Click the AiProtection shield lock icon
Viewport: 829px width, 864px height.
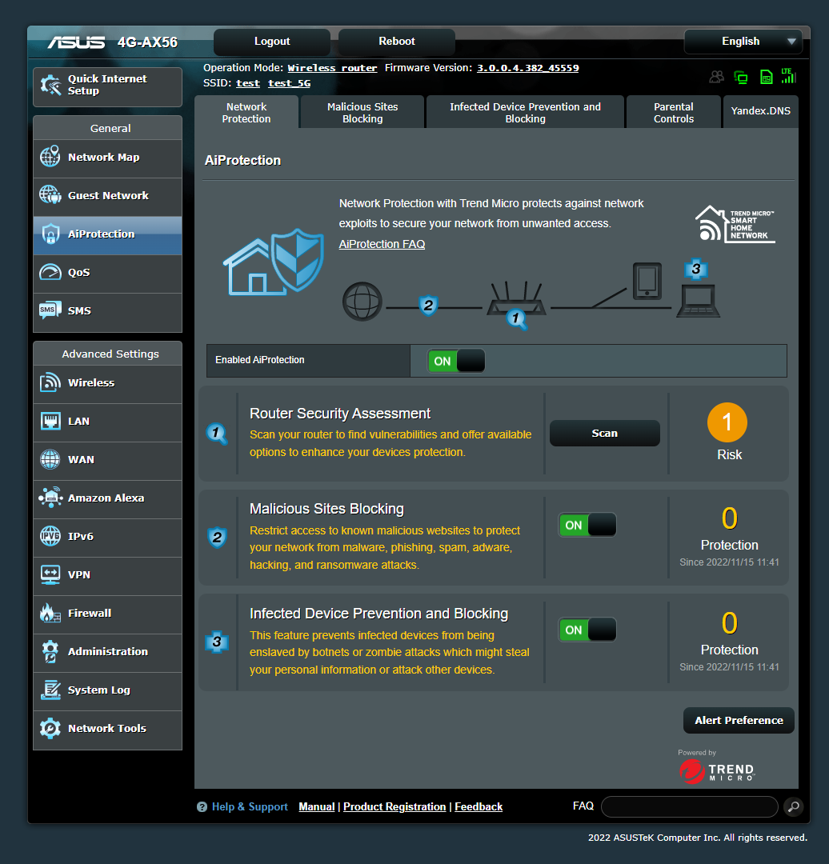coord(50,234)
